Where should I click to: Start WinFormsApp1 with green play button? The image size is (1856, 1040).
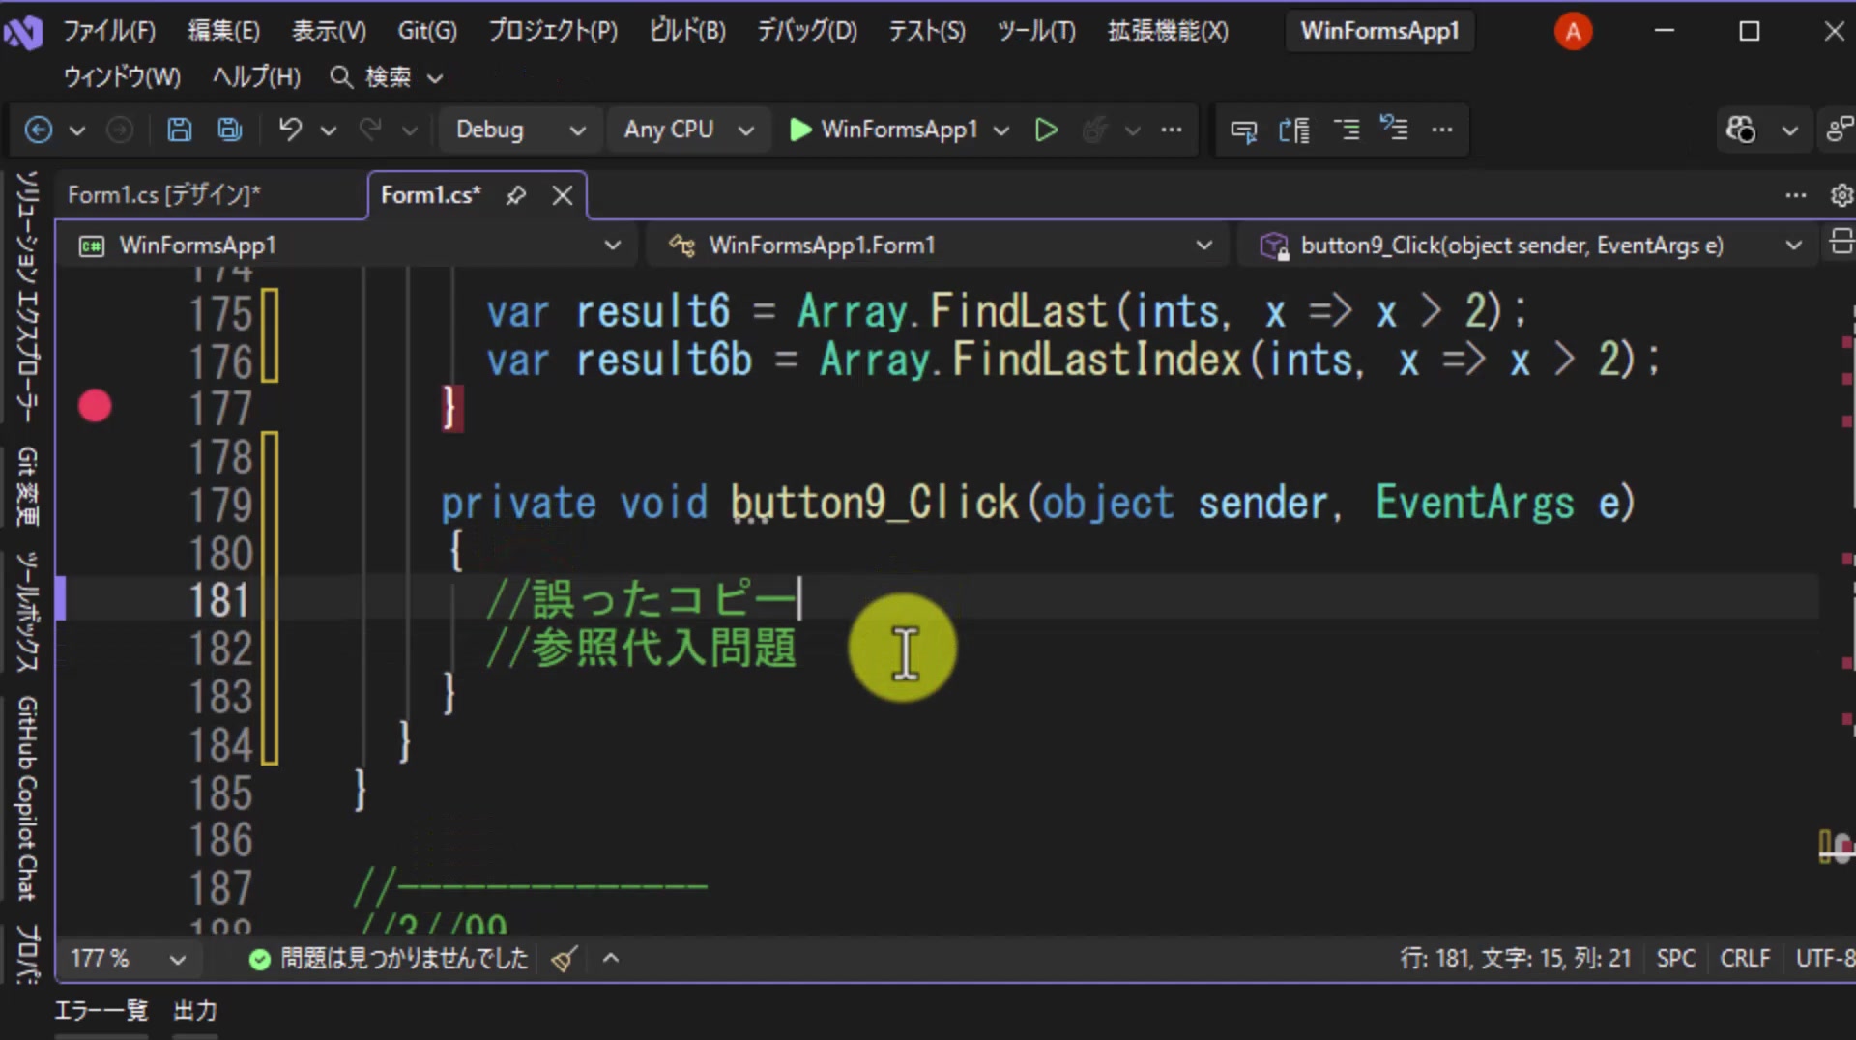click(884, 130)
